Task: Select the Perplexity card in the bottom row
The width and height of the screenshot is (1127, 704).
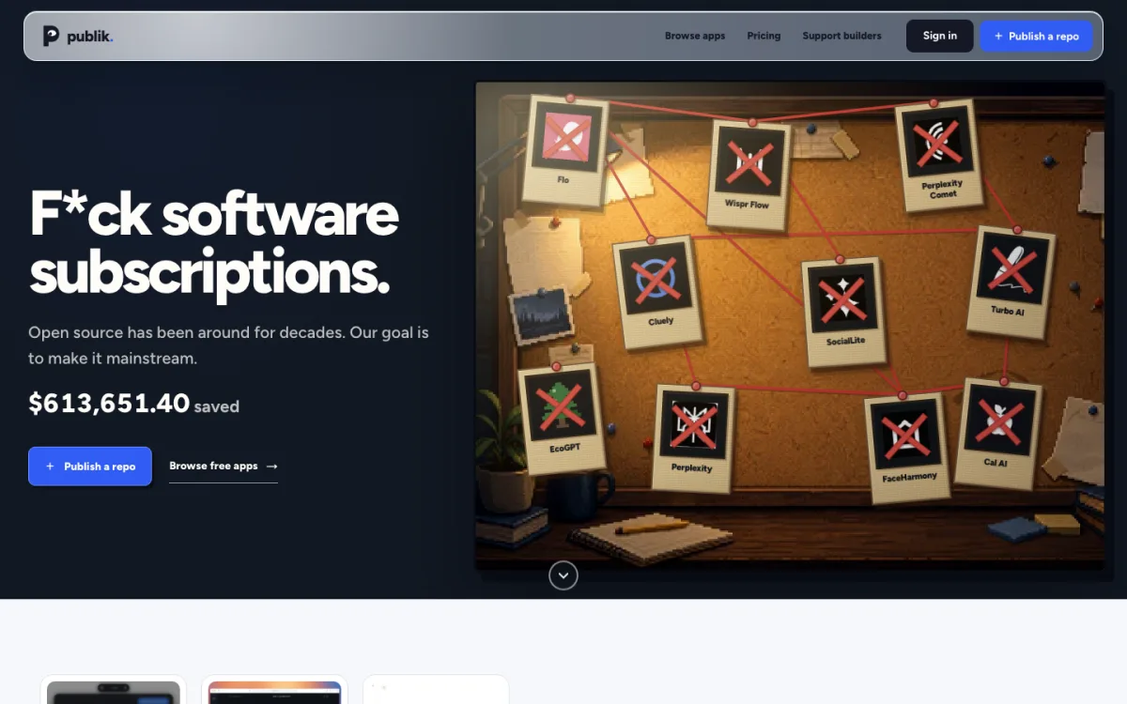Action: [693, 436]
